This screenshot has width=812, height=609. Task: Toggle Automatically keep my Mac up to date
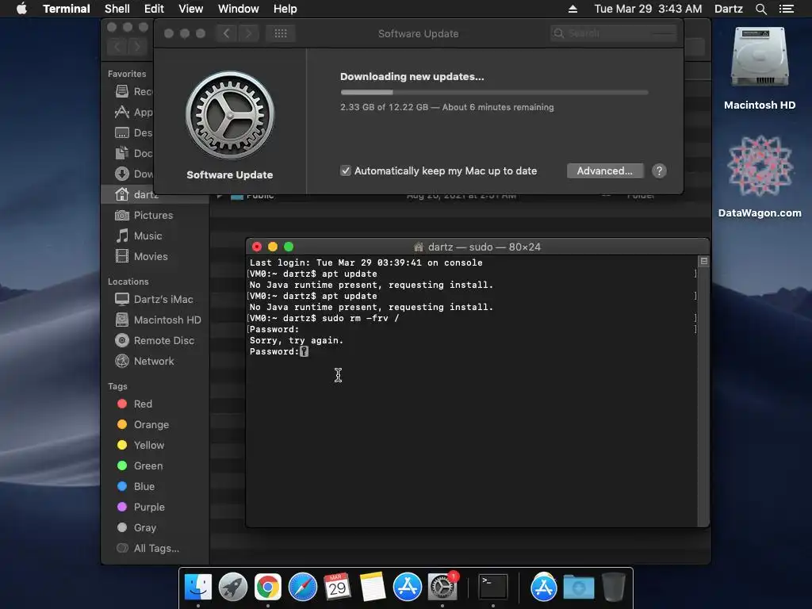pos(346,170)
